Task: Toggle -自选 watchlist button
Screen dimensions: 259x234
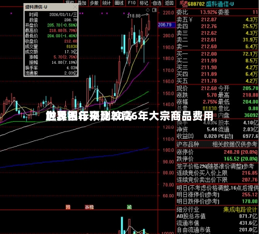Action: point(156,3)
